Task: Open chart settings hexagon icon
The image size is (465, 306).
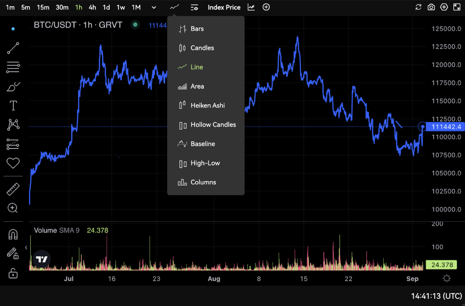Action: [444, 7]
